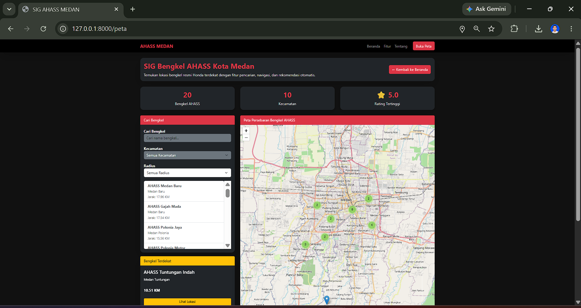581x308 pixels.
Task: Open the Kecamatan dropdown
Action: pos(187,155)
